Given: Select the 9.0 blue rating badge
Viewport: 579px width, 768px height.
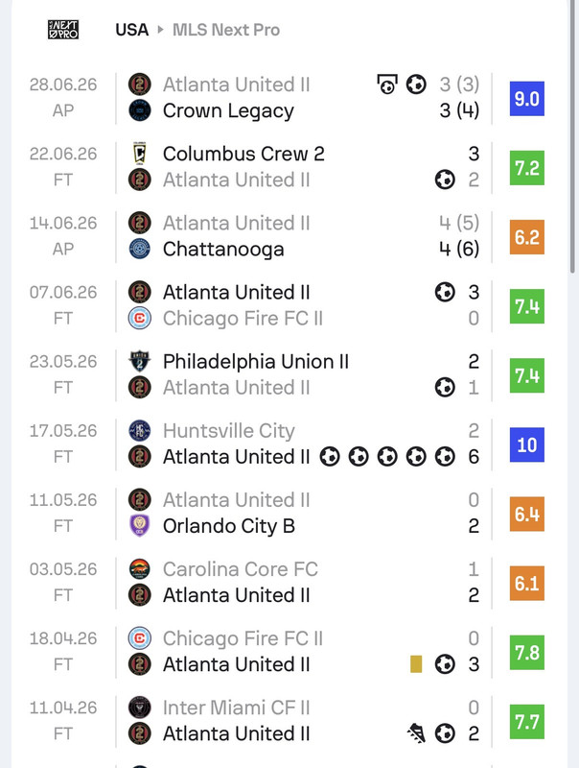Looking at the screenshot, I should (526, 99).
